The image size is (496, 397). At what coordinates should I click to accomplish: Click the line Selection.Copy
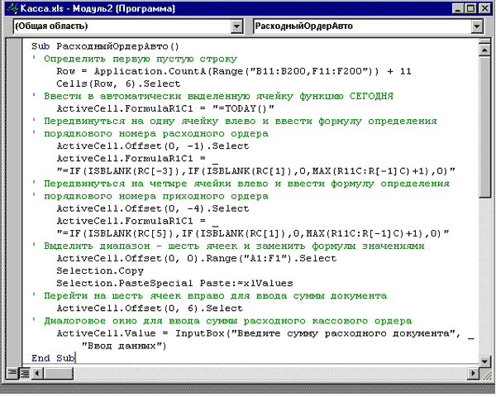(x=100, y=270)
